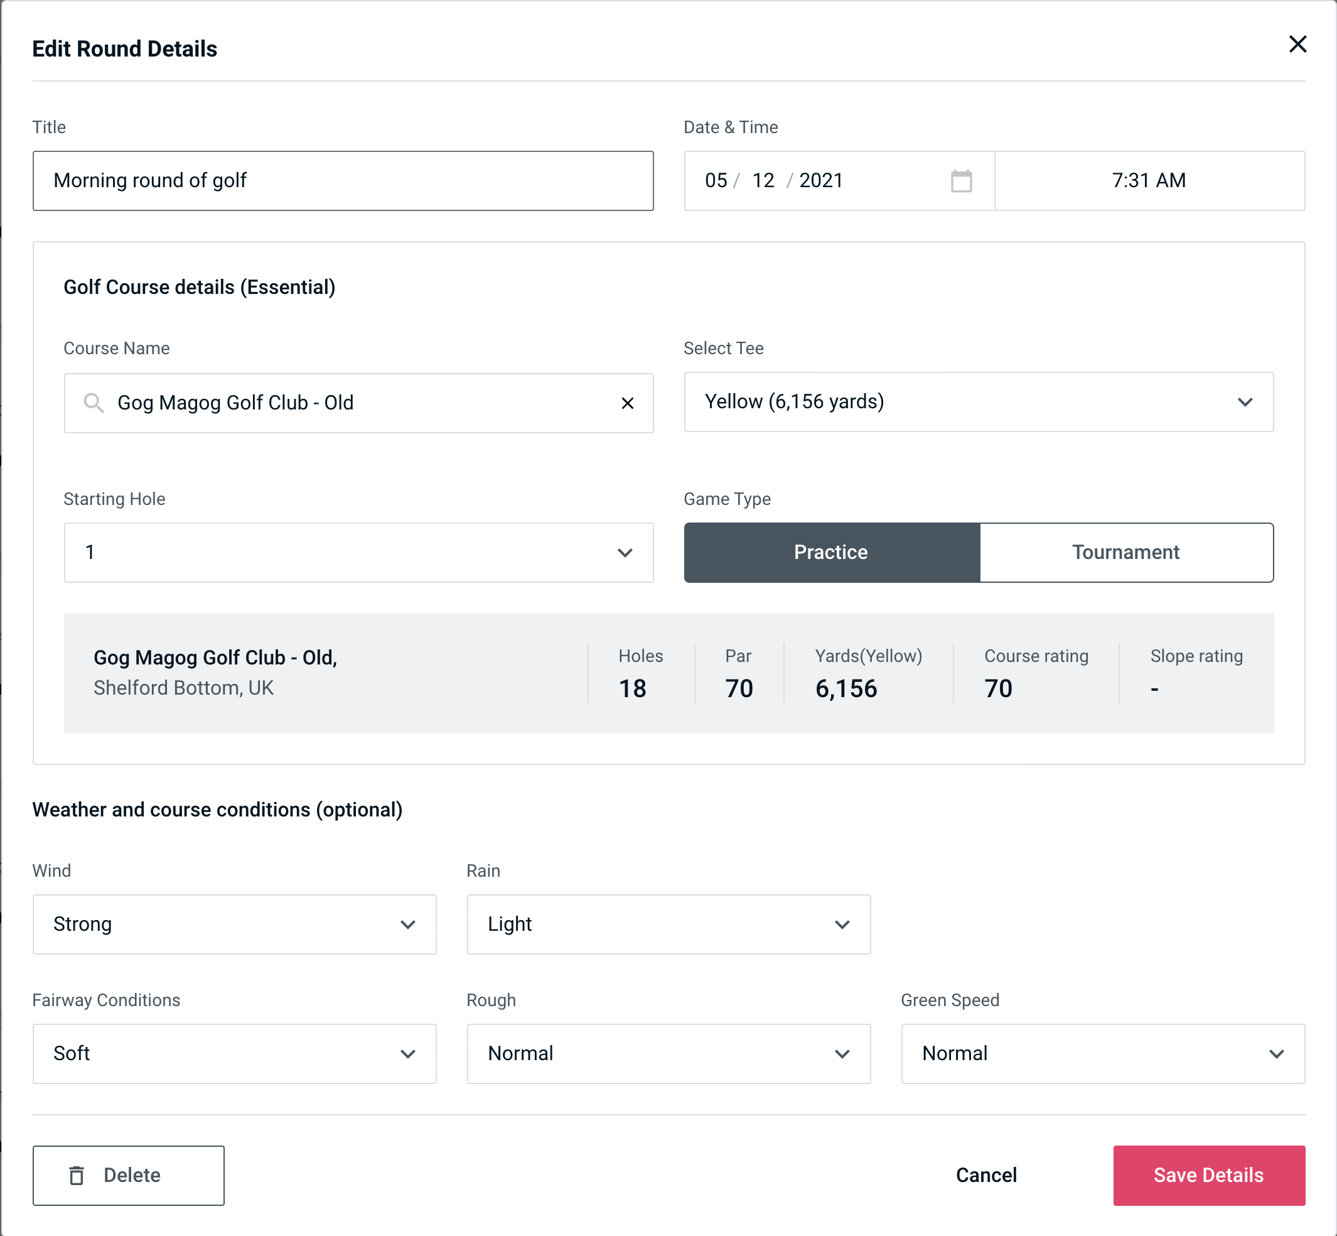The height and width of the screenshot is (1236, 1337).
Task: Click the Save Details button
Action: tap(1208, 1174)
